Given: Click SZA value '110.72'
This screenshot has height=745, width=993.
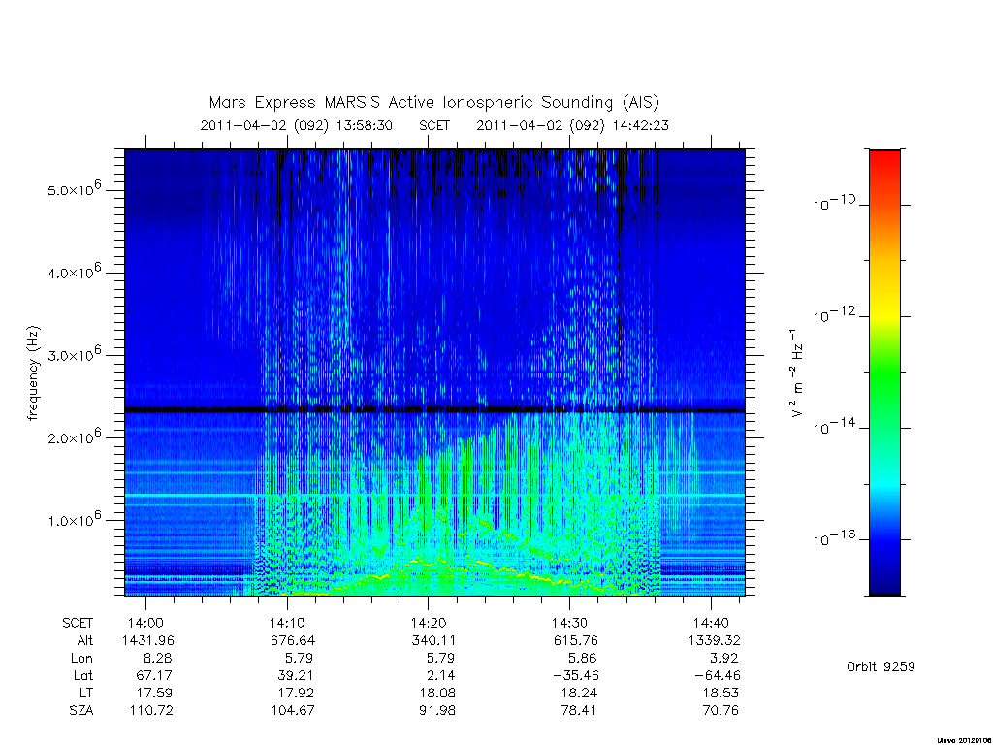Looking at the screenshot, I should 151,711.
